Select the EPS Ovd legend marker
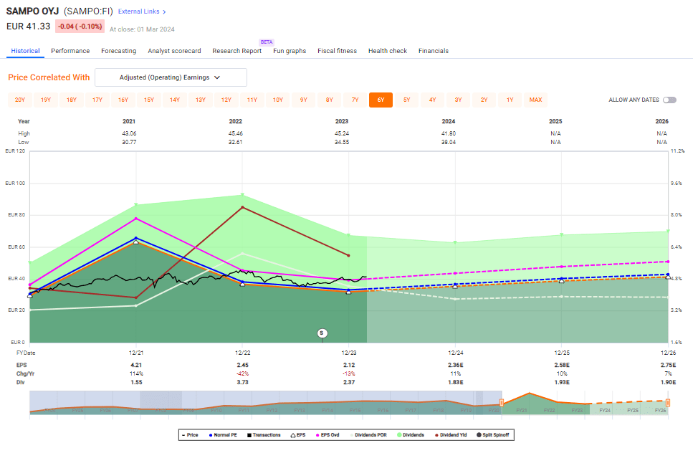 coord(319,434)
